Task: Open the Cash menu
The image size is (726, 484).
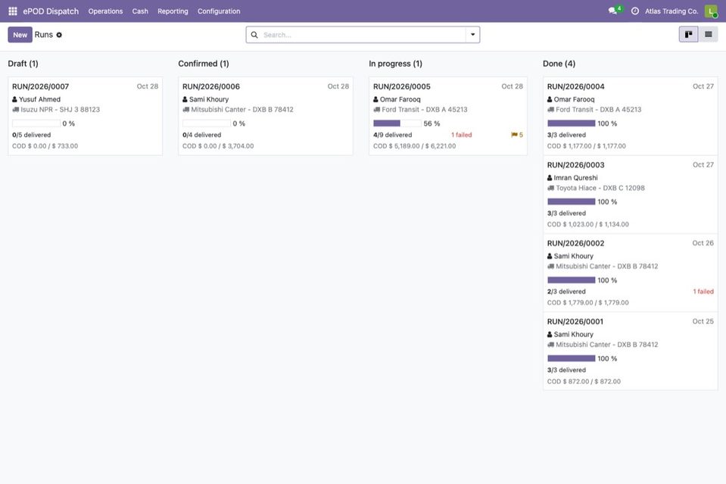Action: point(140,11)
